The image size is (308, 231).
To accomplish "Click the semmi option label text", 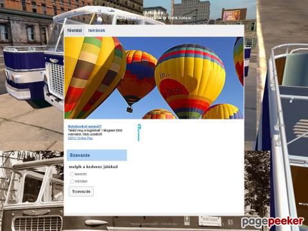I will 81,174.
